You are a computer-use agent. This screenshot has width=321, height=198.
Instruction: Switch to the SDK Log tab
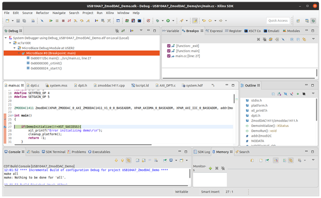202,152
